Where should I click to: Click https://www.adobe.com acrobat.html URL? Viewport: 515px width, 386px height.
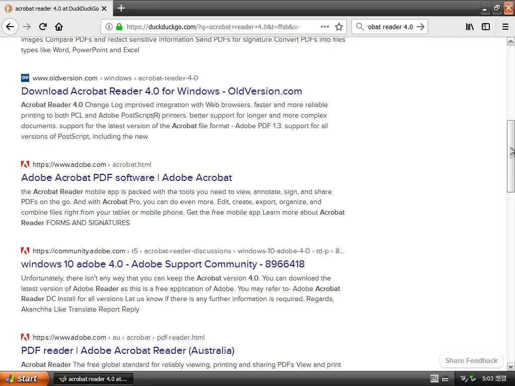point(92,164)
